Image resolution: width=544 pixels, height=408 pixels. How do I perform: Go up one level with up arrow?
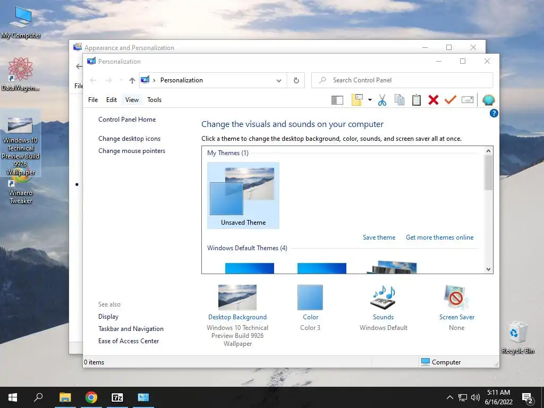tap(132, 81)
